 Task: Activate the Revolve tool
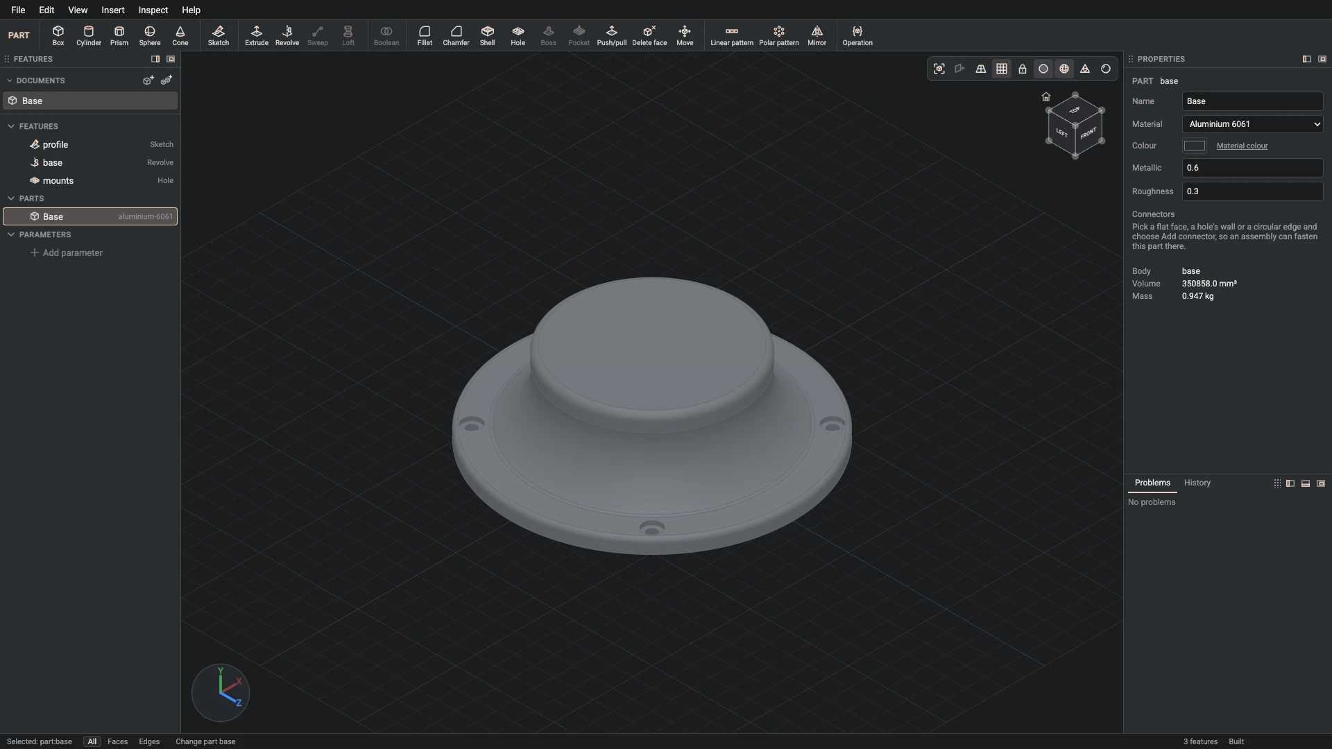[x=287, y=35]
